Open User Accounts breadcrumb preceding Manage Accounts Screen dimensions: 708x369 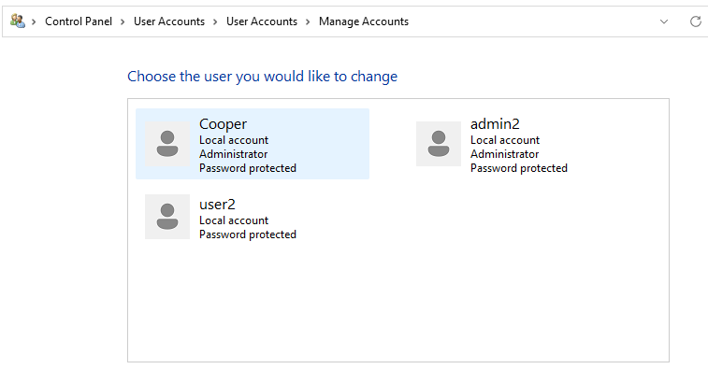pos(262,21)
